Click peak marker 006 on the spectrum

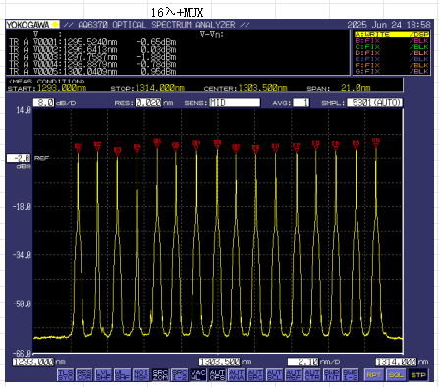pos(176,146)
